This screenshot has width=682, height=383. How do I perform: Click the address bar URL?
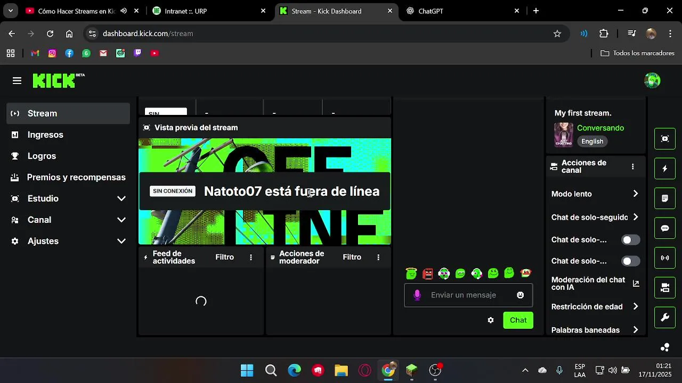148,34
